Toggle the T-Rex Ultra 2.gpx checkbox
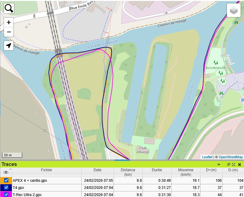244x197 pixels. click(6, 195)
